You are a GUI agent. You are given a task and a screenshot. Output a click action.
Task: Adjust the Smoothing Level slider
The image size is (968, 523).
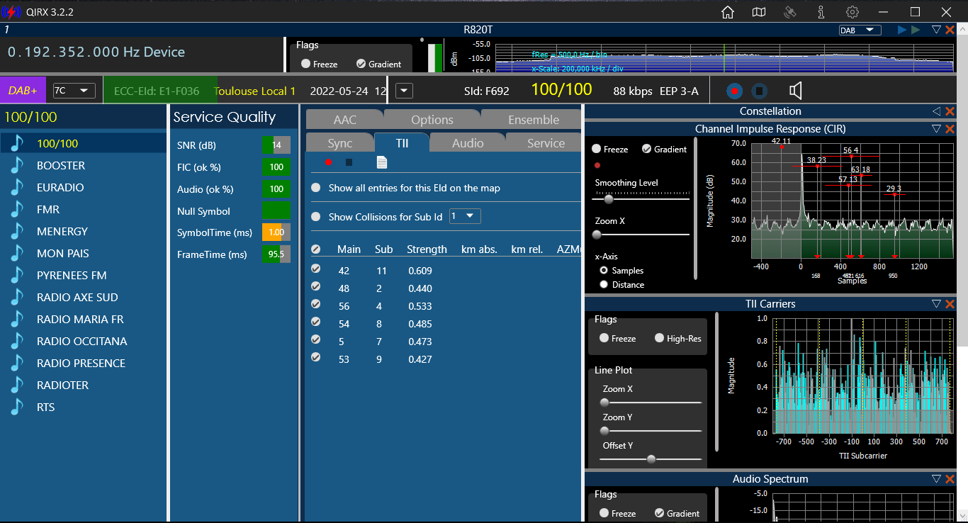tap(642, 199)
